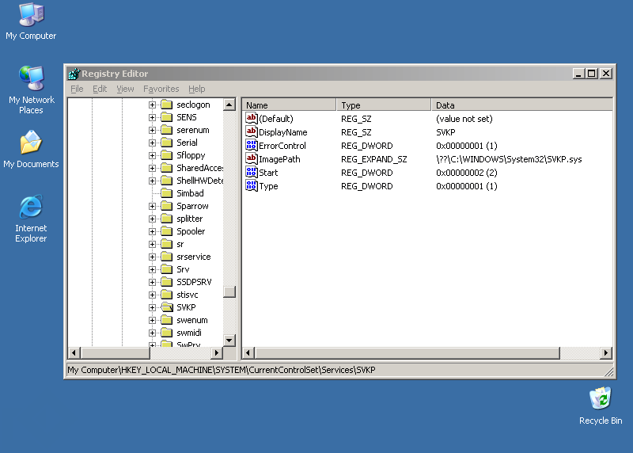Open the Favorites menu
The width and height of the screenshot is (633, 453).
[161, 89]
